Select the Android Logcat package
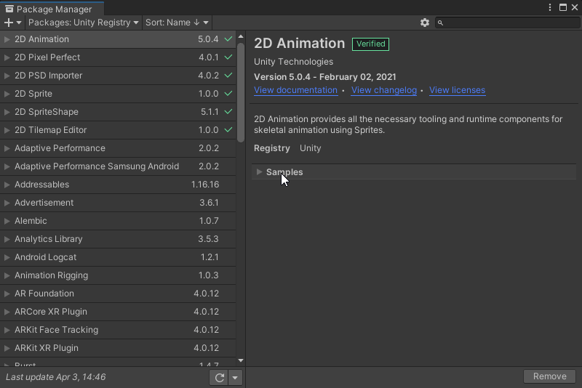Screen dimensions: 582x388 (118, 257)
